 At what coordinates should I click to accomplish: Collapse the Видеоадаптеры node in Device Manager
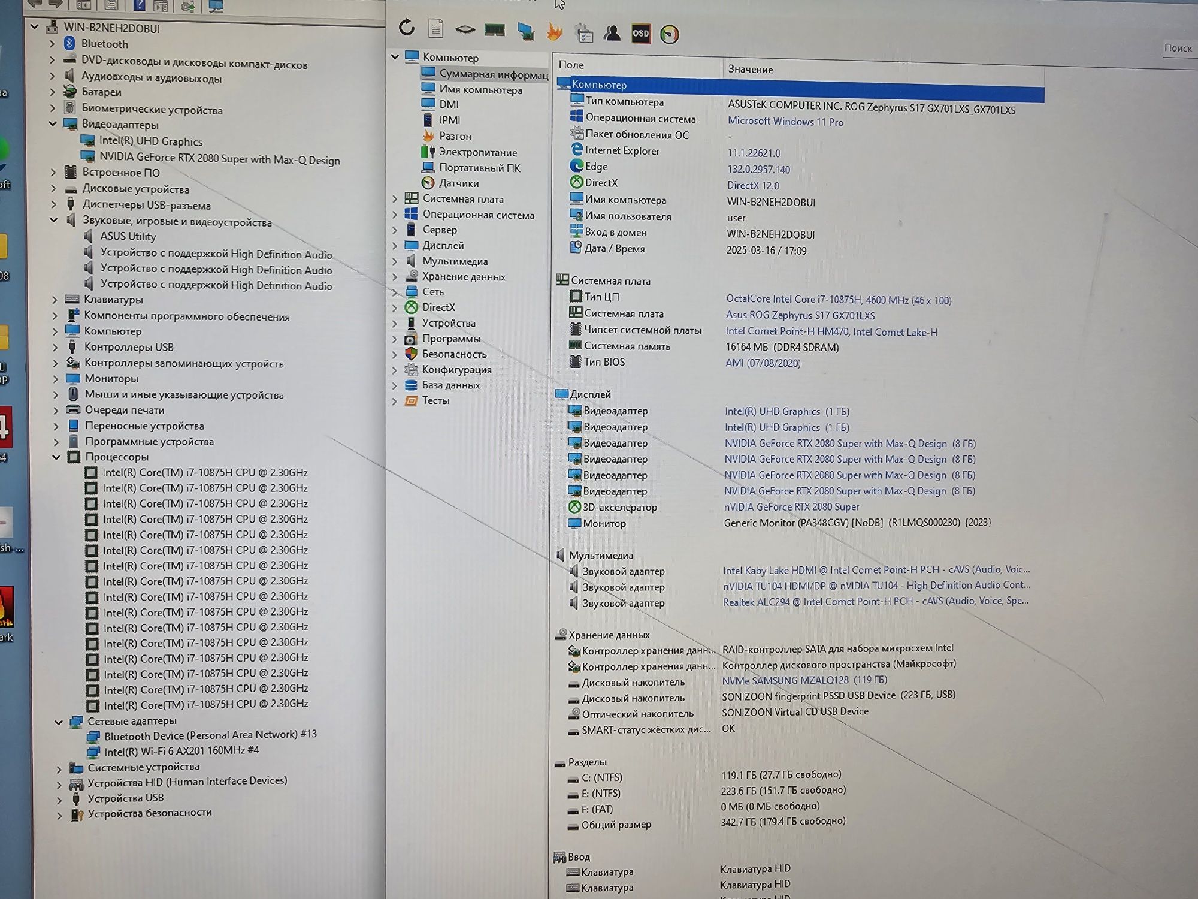tap(52, 123)
